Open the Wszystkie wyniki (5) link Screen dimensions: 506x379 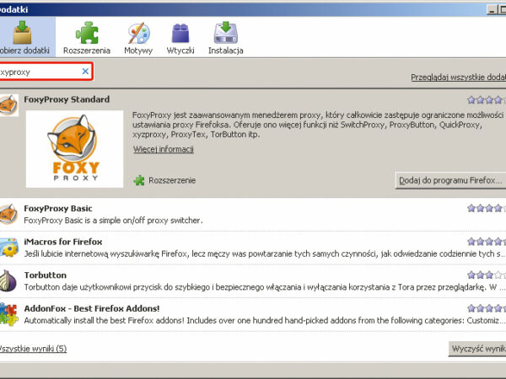tap(32, 348)
